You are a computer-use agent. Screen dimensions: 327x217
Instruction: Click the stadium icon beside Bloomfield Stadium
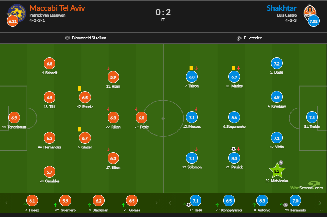tap(67, 38)
